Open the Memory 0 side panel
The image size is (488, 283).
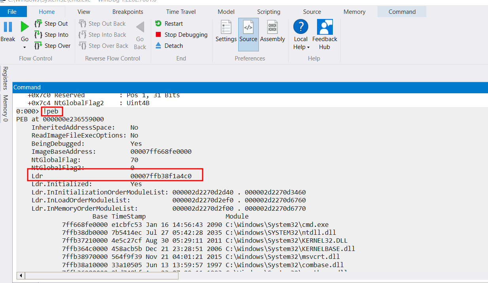(6, 108)
